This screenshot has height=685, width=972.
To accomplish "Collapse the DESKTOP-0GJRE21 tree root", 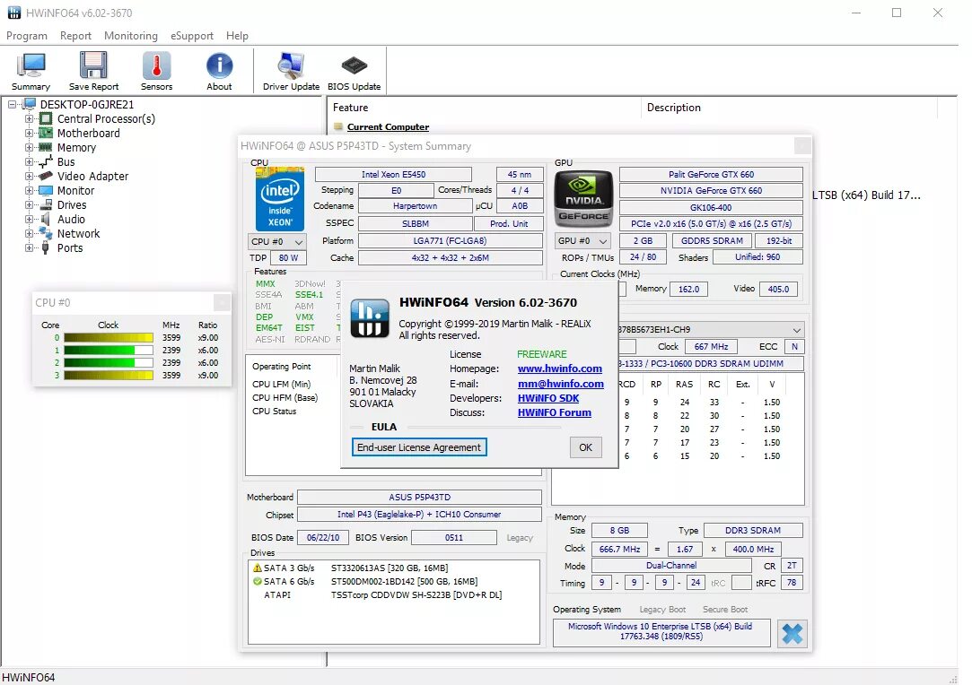I will [12, 104].
